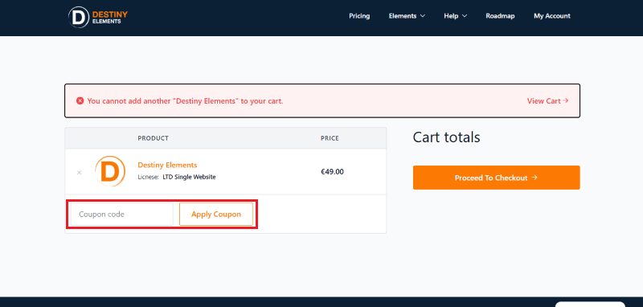Expand the Help menu
Viewport: 643px width, 307px height.
pos(455,16)
